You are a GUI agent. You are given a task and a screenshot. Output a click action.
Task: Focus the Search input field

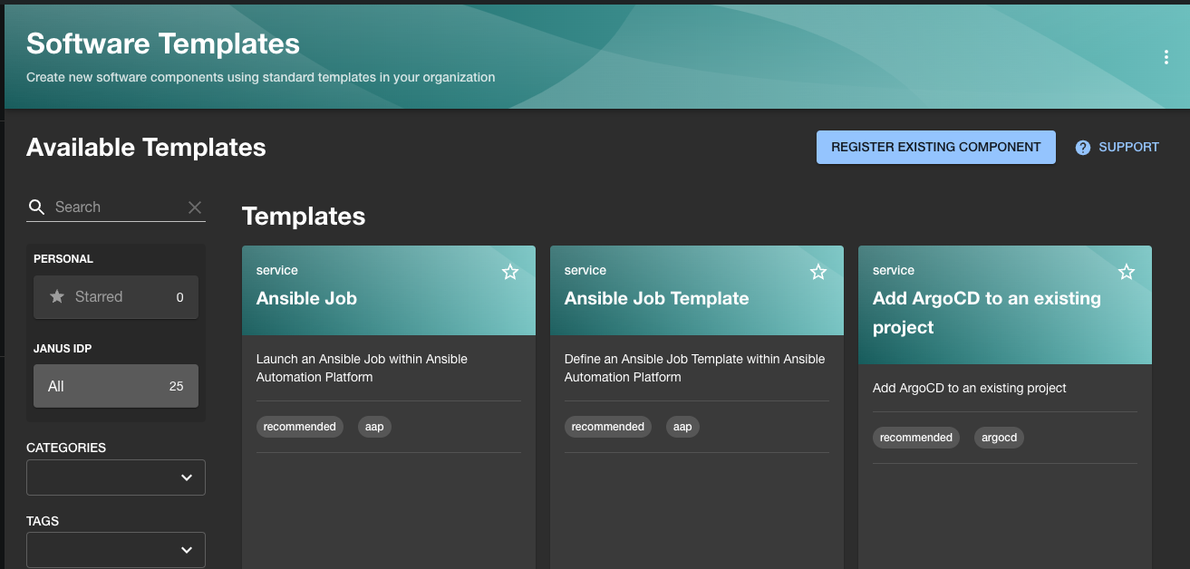pos(116,207)
